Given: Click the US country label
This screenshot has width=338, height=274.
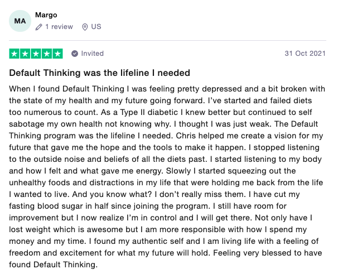Looking at the screenshot, I should (x=96, y=27).
